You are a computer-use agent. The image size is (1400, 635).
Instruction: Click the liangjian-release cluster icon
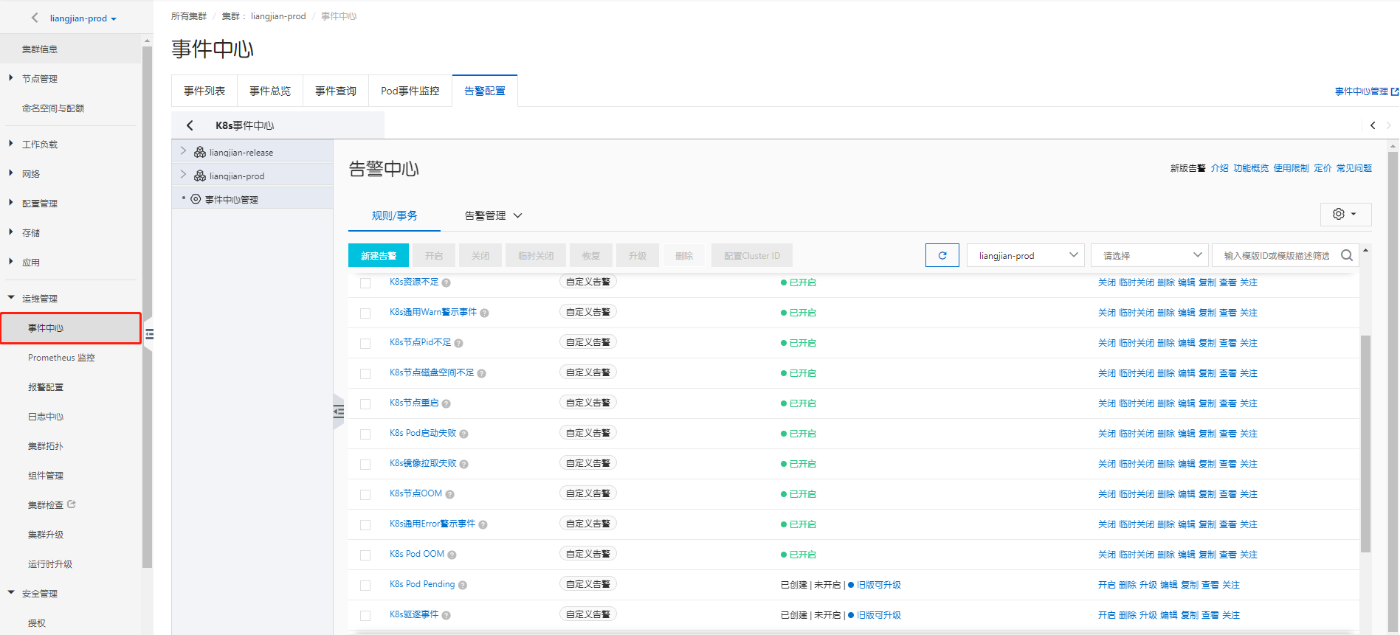199,152
